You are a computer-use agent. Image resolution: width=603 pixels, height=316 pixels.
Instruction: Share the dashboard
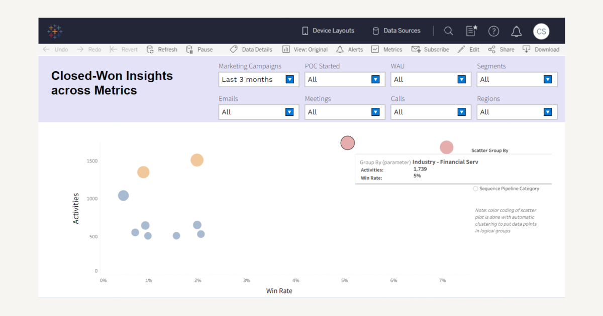tap(501, 49)
